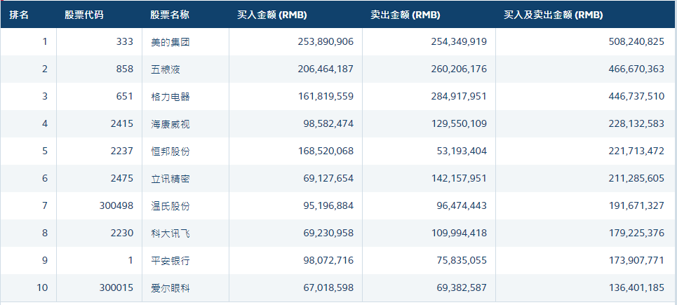Click sell amount 75,835,055
The height and width of the screenshot is (305, 677).
(462, 261)
